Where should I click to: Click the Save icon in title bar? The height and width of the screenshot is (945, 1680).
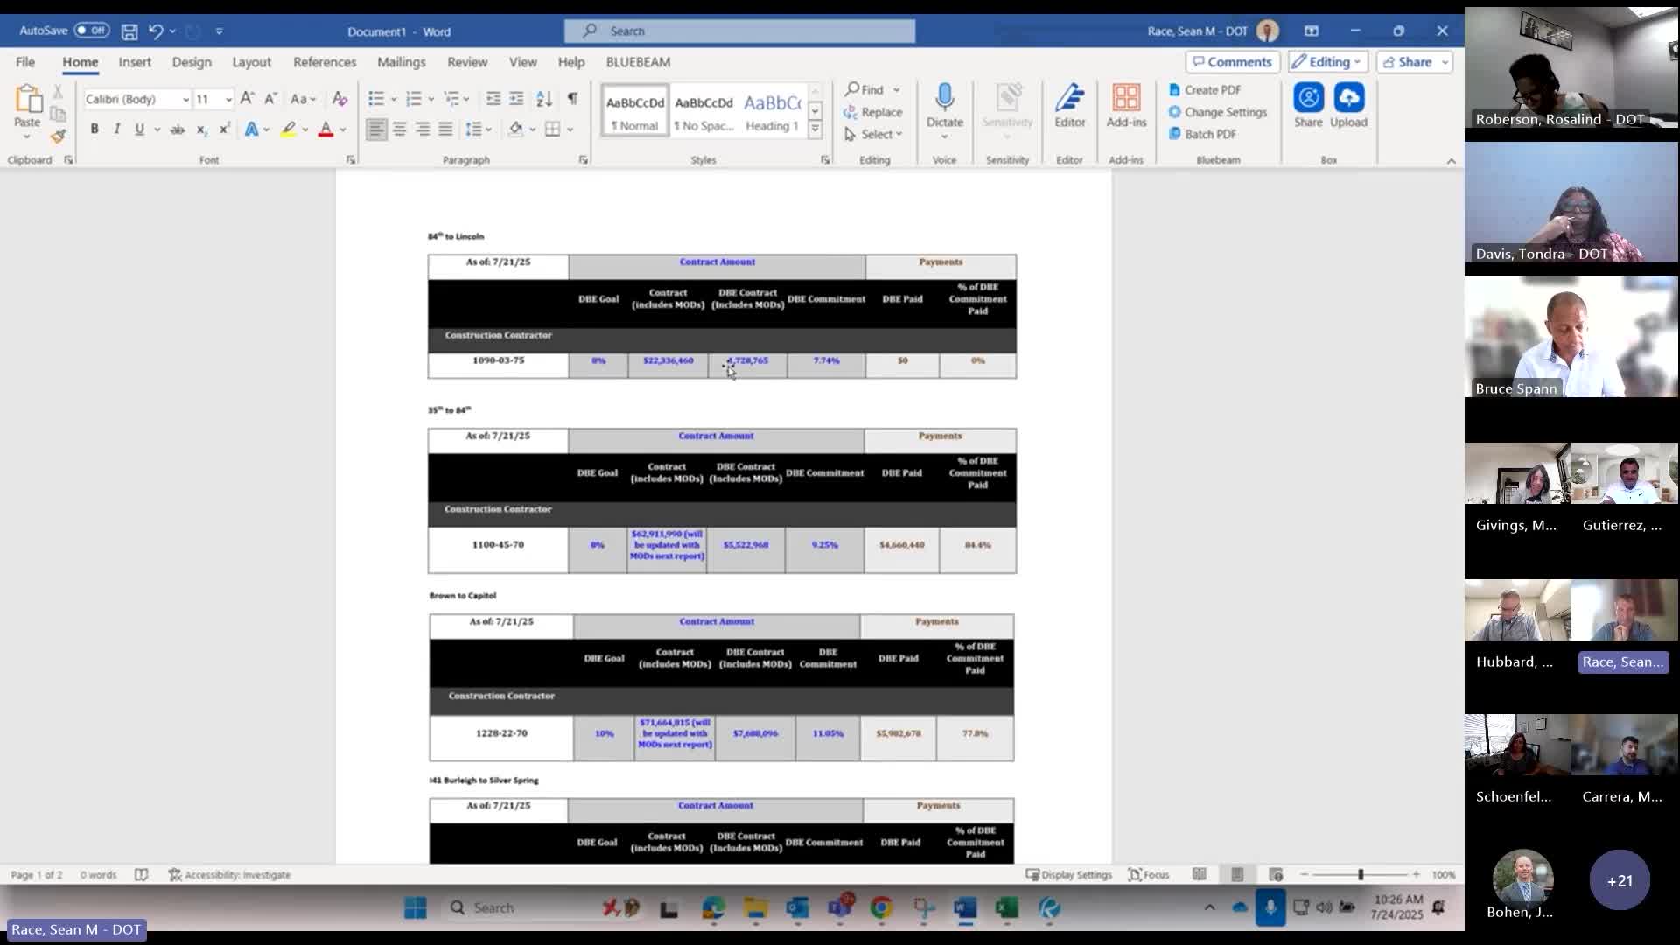[x=129, y=31]
